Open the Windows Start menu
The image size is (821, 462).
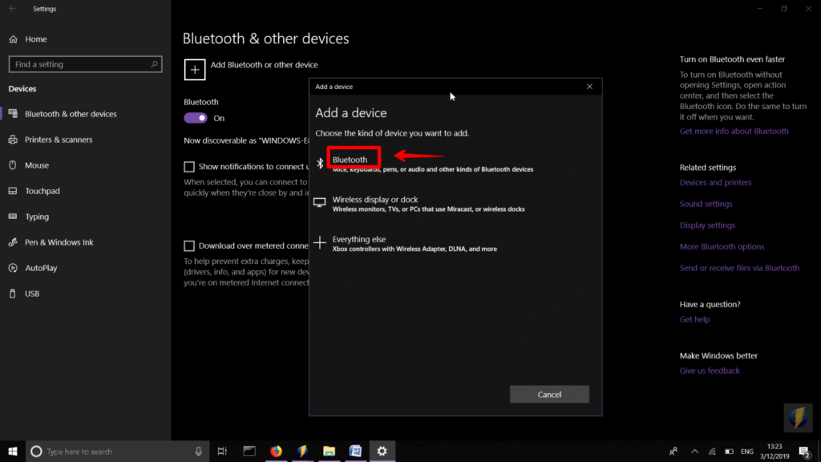click(x=13, y=451)
